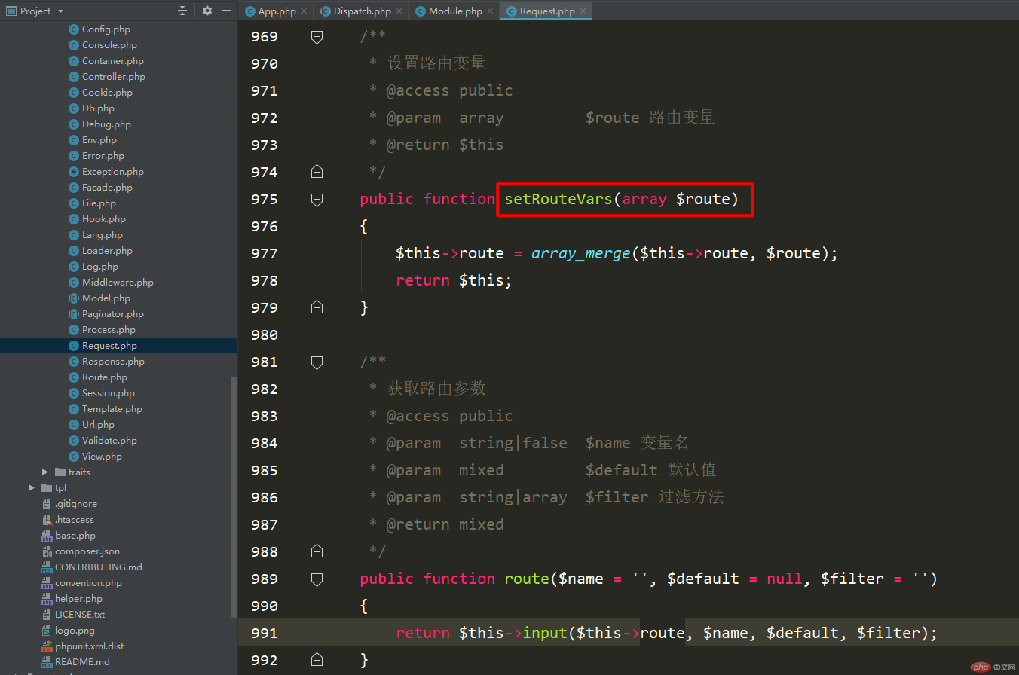Hide the Project tool window

coord(225,11)
